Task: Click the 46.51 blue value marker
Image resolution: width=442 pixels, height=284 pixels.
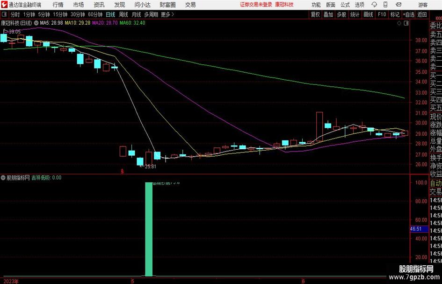Action: click(419, 229)
